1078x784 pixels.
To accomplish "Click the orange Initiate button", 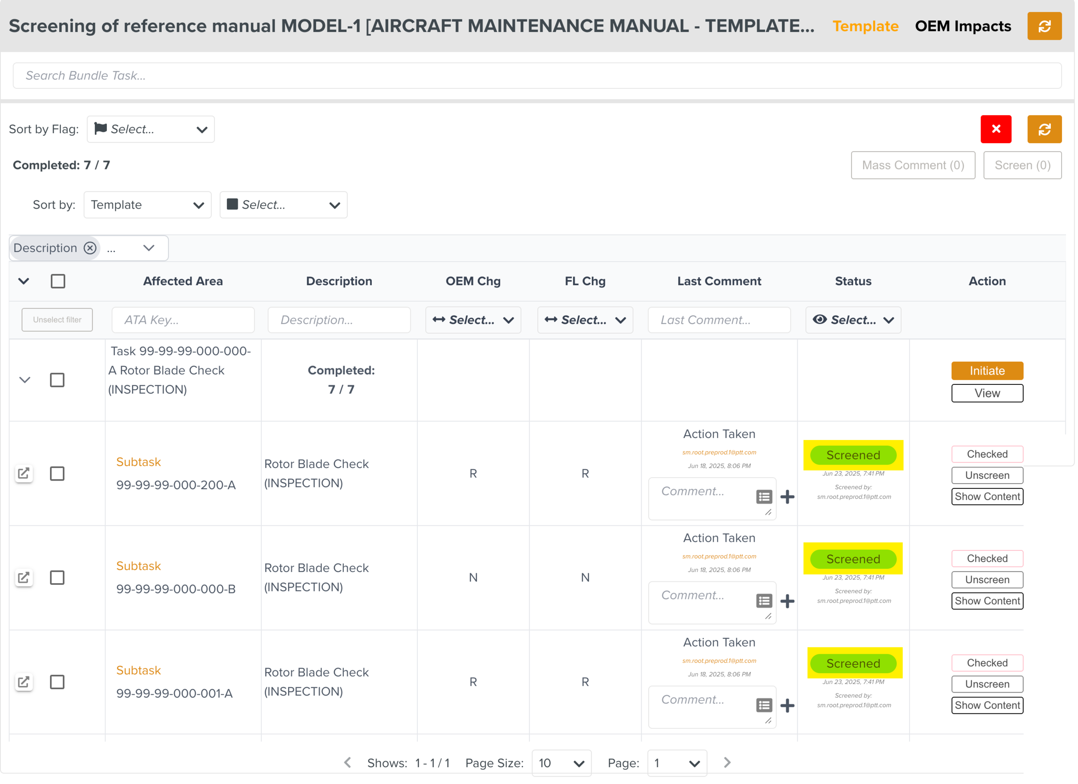I will pyautogui.click(x=989, y=371).
